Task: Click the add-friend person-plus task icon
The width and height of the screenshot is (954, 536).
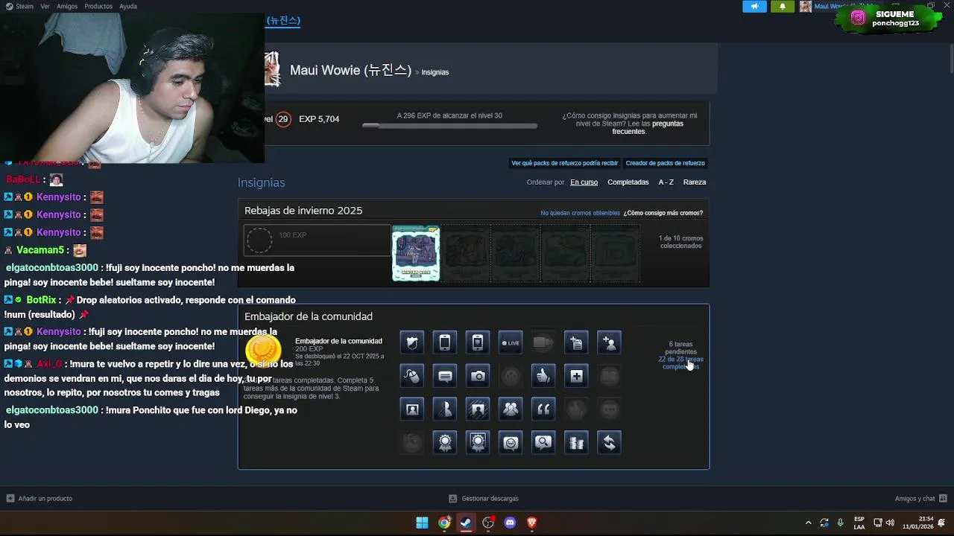Action: 609,343
